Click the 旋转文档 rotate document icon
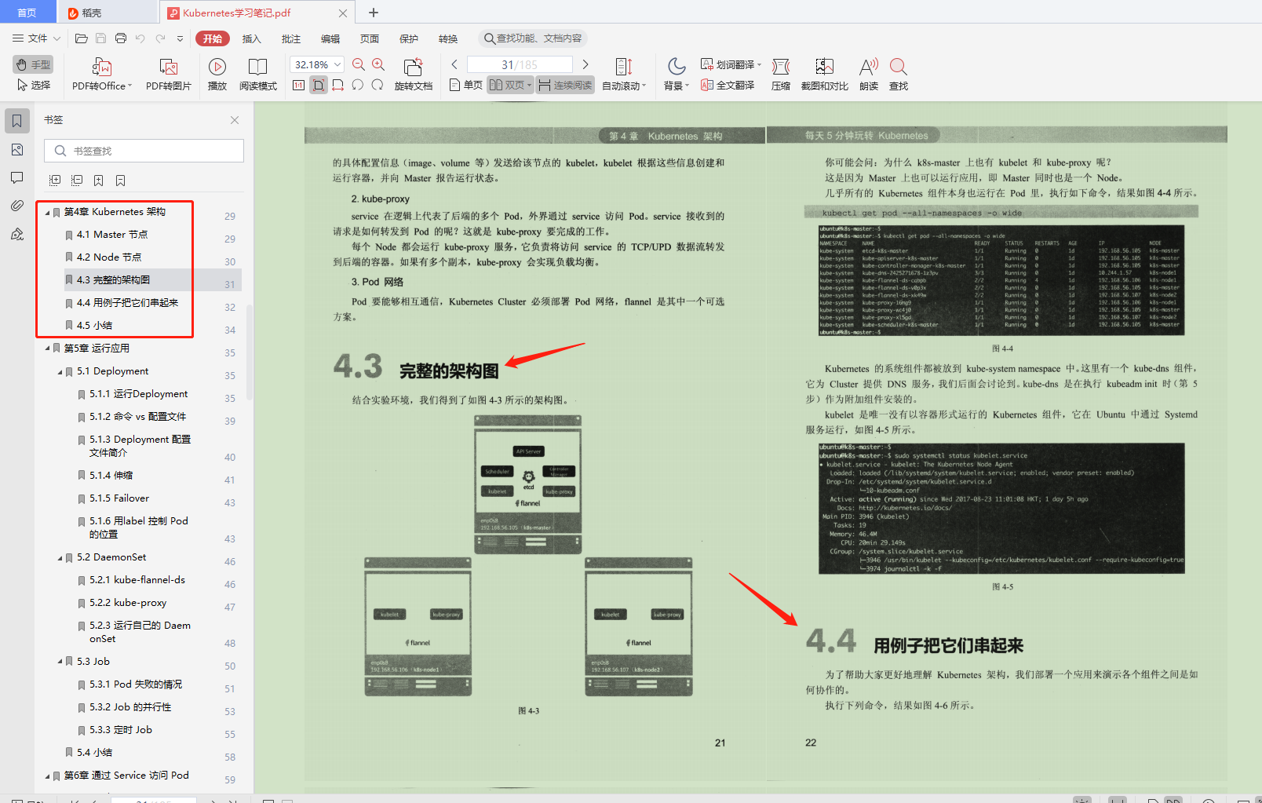 click(414, 74)
